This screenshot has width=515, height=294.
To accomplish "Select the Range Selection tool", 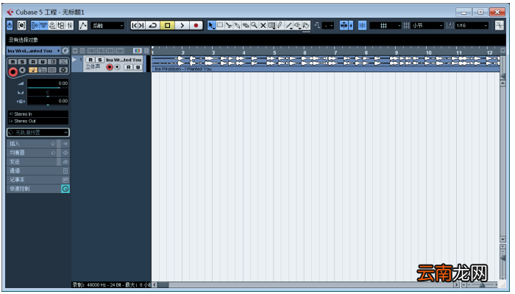I will click(x=220, y=25).
